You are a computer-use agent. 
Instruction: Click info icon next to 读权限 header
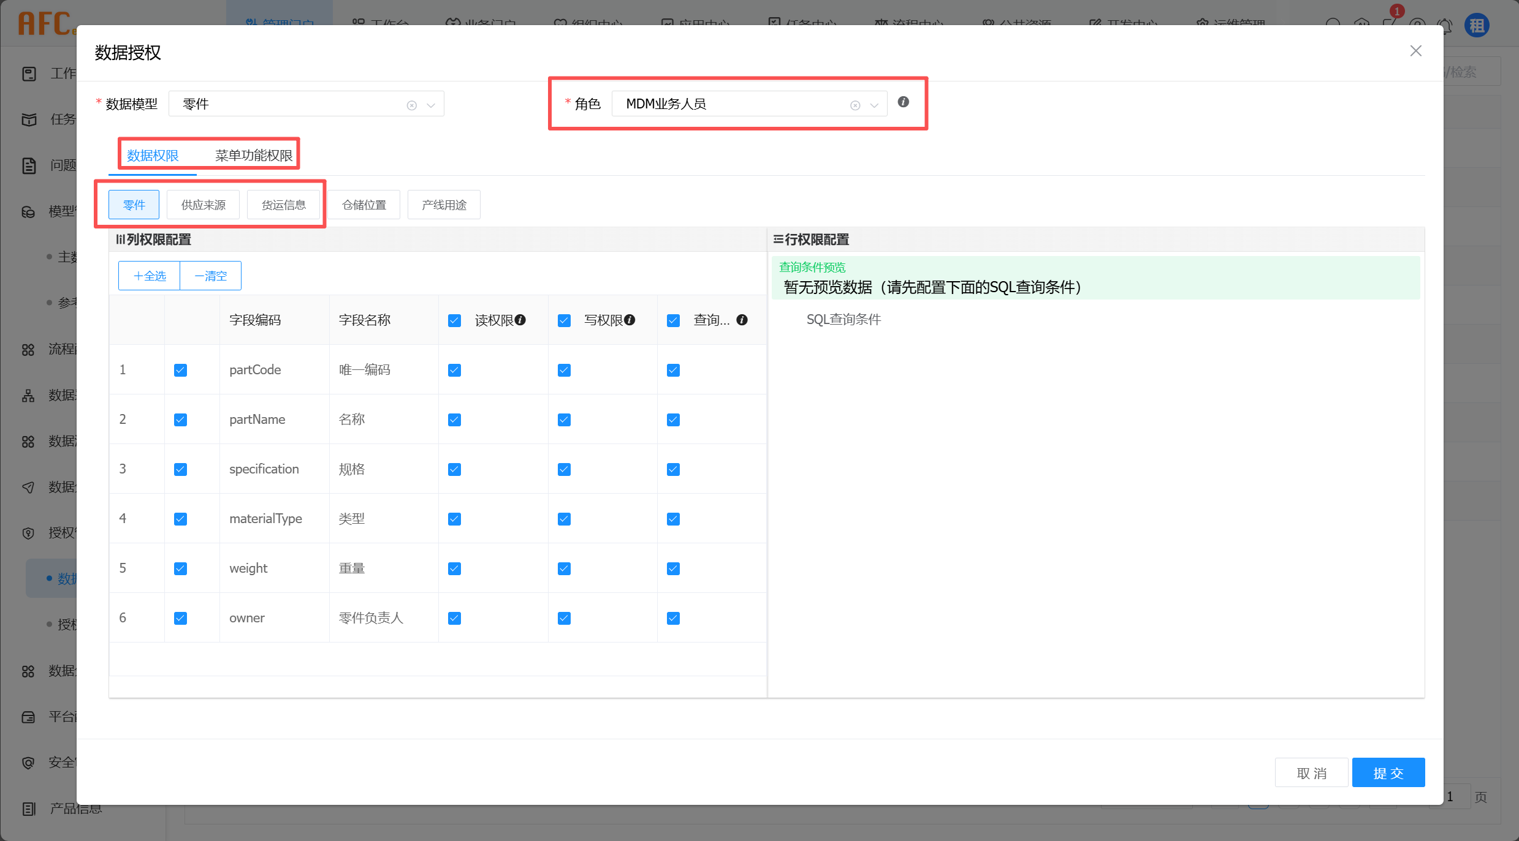(x=520, y=320)
